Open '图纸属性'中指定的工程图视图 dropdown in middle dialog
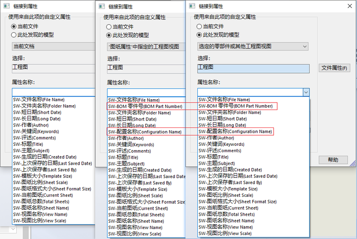The height and width of the screenshot is (239, 357). click(x=146, y=47)
